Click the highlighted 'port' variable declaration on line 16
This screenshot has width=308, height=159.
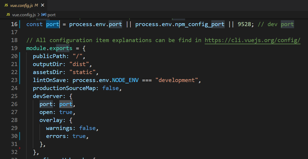coord(53,24)
